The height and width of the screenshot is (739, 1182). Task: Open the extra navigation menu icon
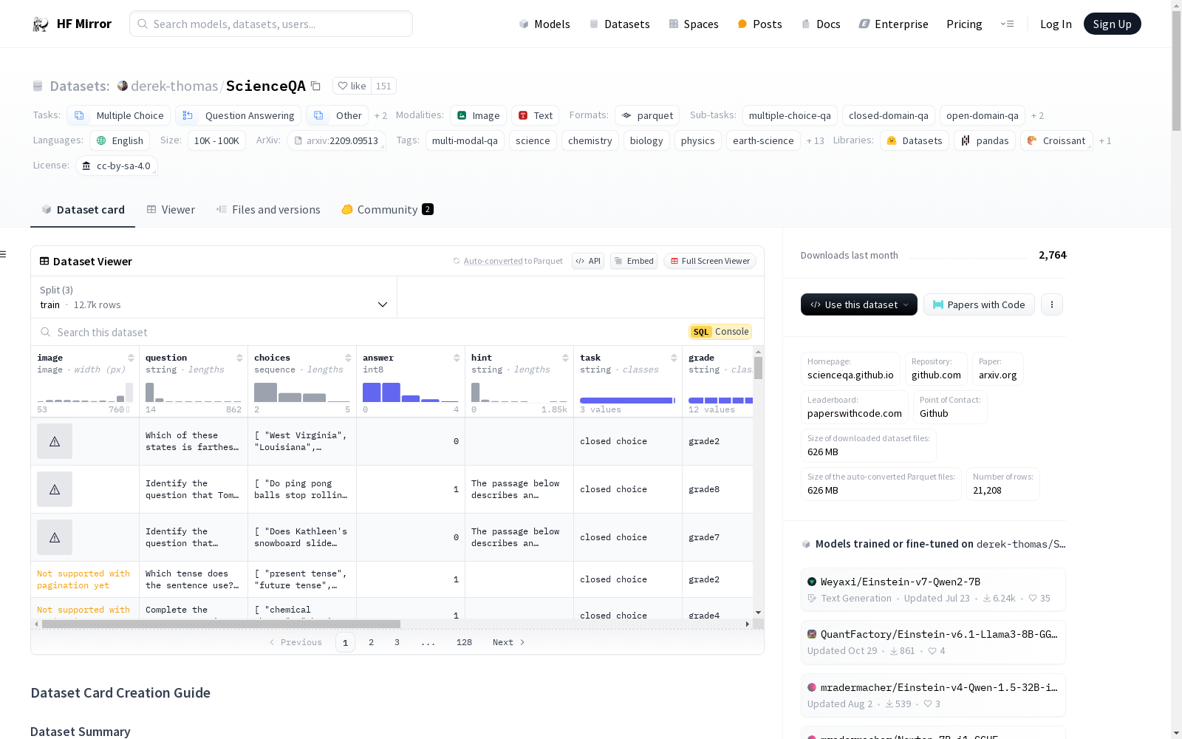[1007, 24]
